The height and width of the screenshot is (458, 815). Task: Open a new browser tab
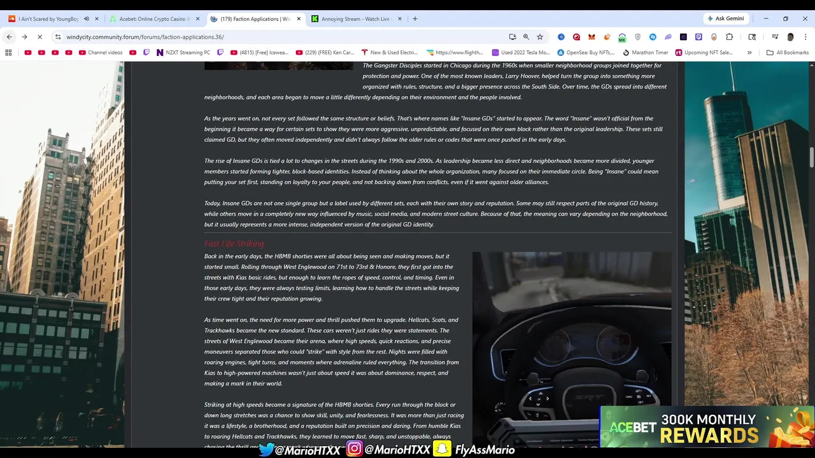415,18
